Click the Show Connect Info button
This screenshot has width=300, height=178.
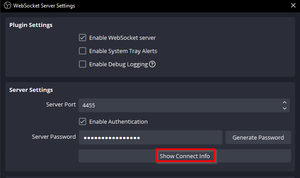[185, 156]
